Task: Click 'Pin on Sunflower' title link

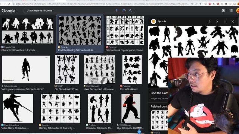Action: coord(128,89)
